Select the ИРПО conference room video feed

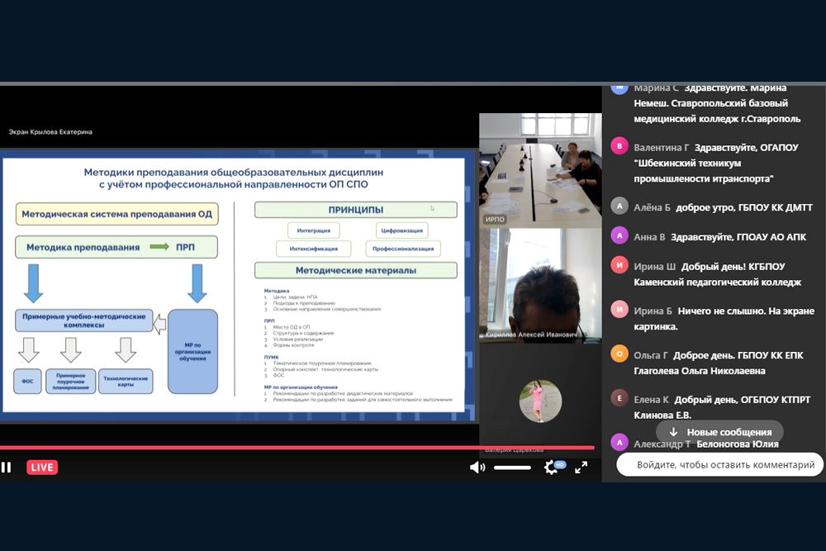(540, 169)
